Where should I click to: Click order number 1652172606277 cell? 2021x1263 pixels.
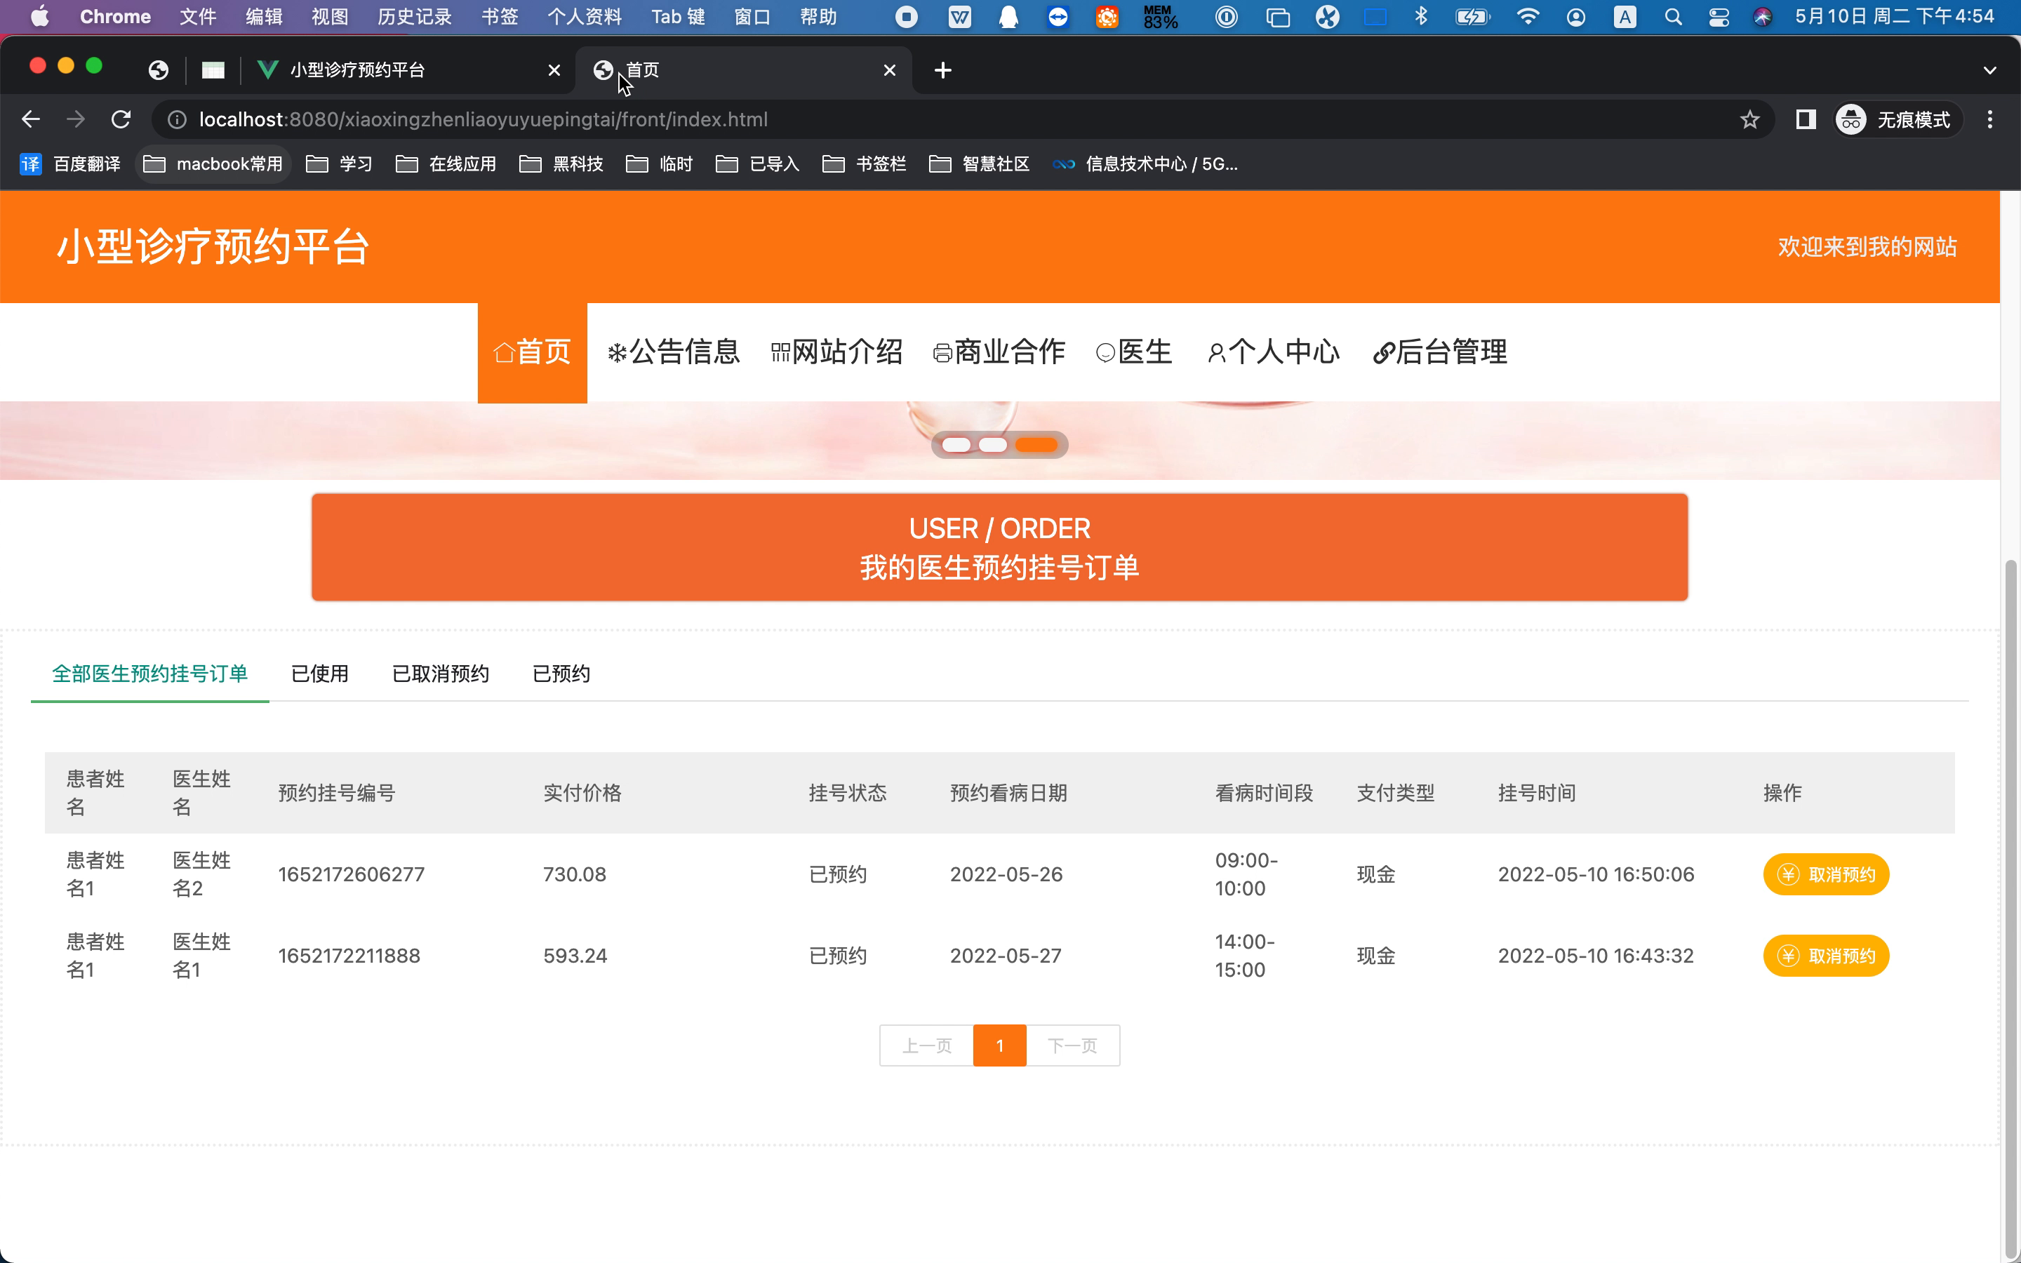352,874
